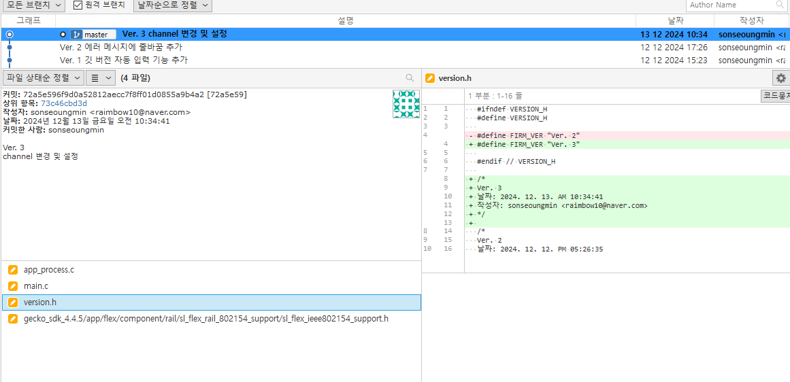Screen dimensions: 790x382
Task: Click the master branch label icon
Action: (77, 34)
